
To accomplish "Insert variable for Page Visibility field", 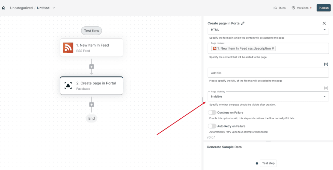I will [x=326, y=88].
